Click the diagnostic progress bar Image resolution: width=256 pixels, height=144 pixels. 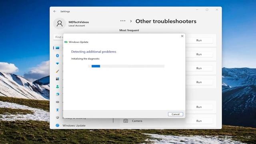coord(126,66)
